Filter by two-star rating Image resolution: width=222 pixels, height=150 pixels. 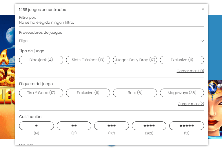click(74, 126)
